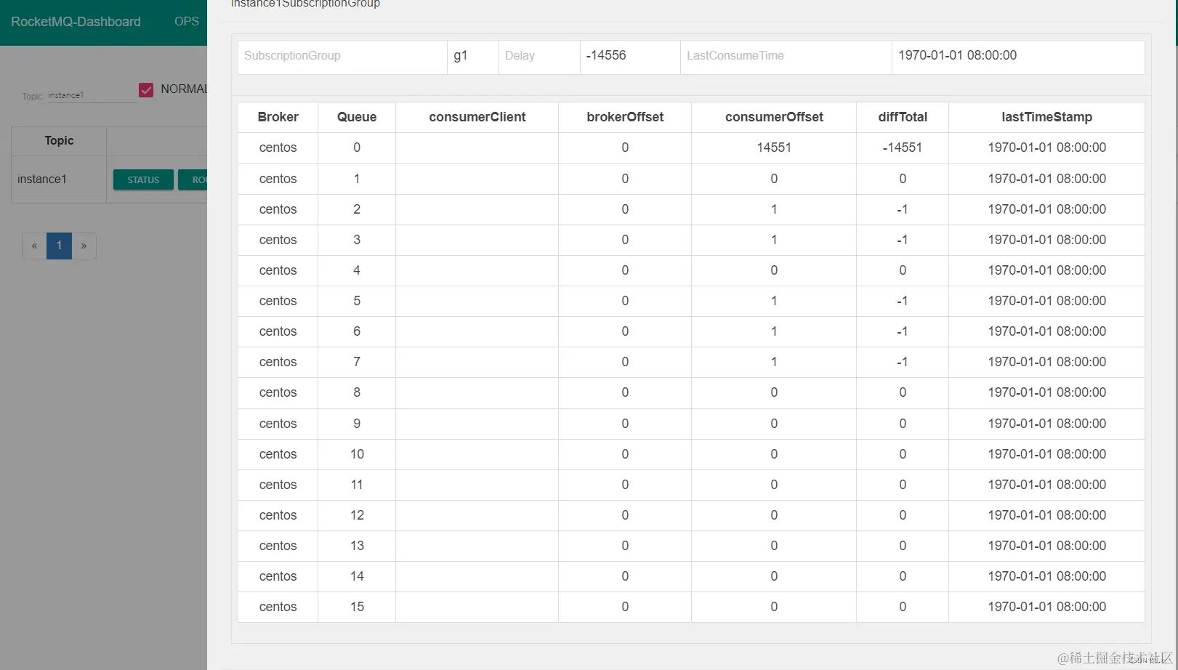Select diffTotal value -14551

pos(903,148)
